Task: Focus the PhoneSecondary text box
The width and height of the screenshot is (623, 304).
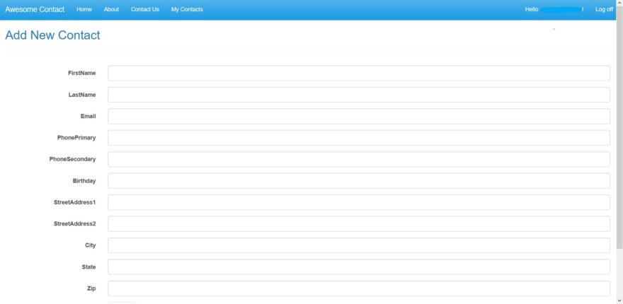Action: [x=358, y=160]
